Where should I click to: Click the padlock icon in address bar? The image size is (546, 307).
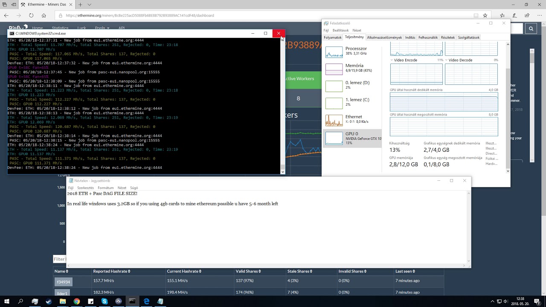pyautogui.click(x=61, y=15)
